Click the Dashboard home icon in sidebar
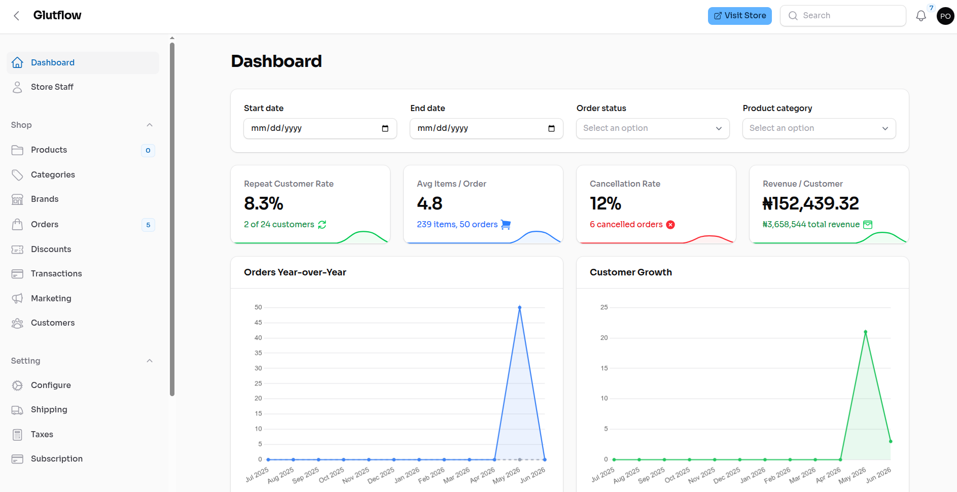This screenshot has width=957, height=492. pos(17,62)
